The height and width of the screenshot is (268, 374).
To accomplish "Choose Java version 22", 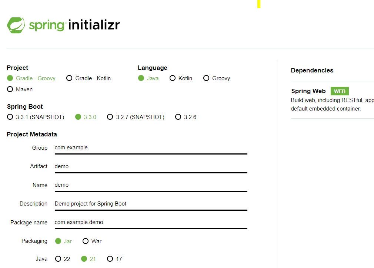I will coord(57,259).
